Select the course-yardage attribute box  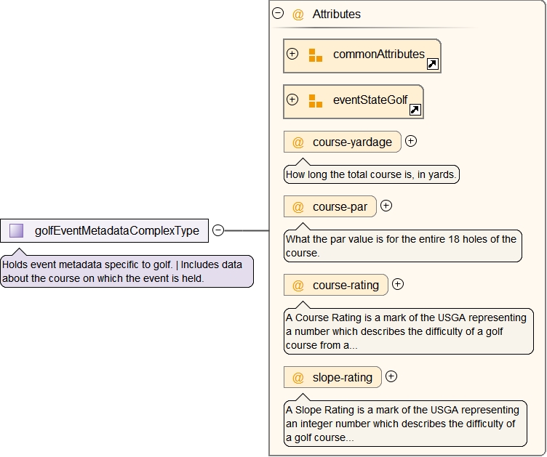pyautogui.click(x=343, y=142)
